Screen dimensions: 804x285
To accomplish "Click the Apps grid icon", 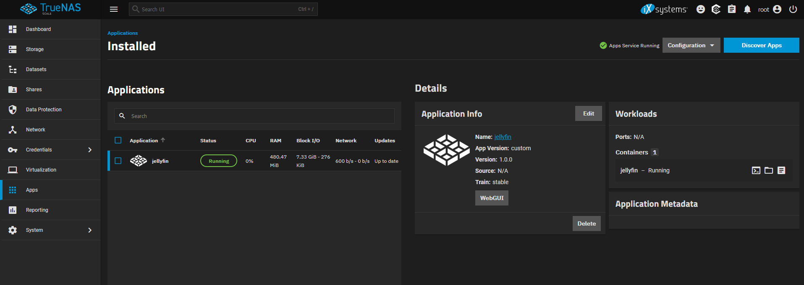I will tap(13, 190).
